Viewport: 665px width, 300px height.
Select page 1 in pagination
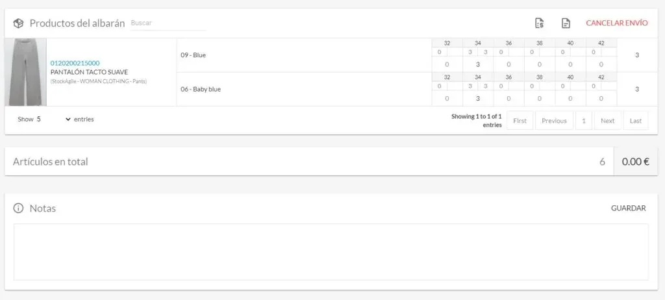pyautogui.click(x=584, y=121)
